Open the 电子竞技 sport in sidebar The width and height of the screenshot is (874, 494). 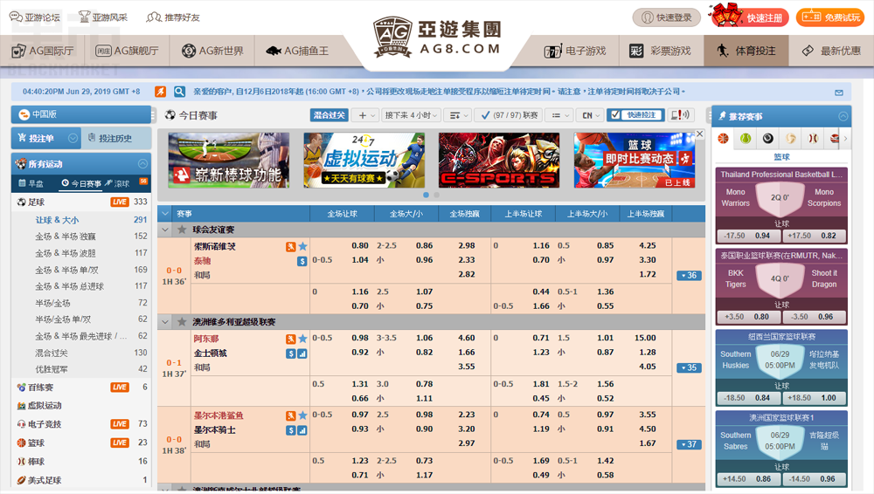45,424
